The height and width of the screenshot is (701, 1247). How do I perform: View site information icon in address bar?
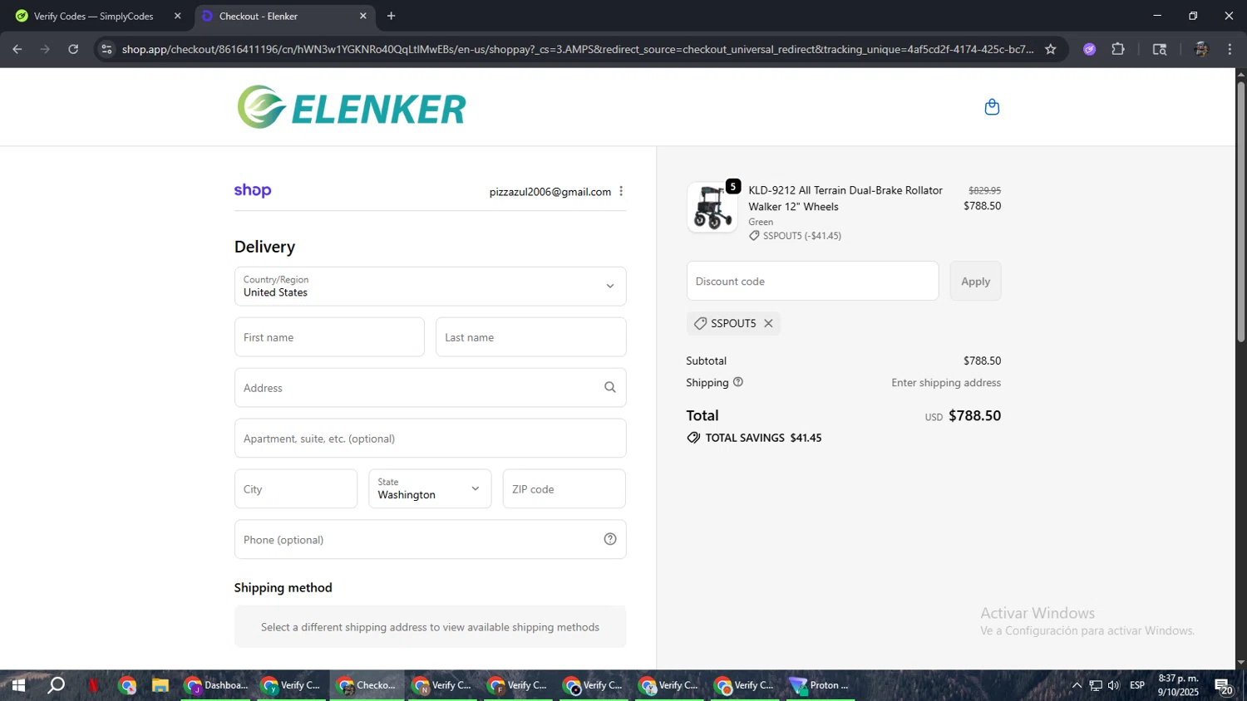(106, 49)
